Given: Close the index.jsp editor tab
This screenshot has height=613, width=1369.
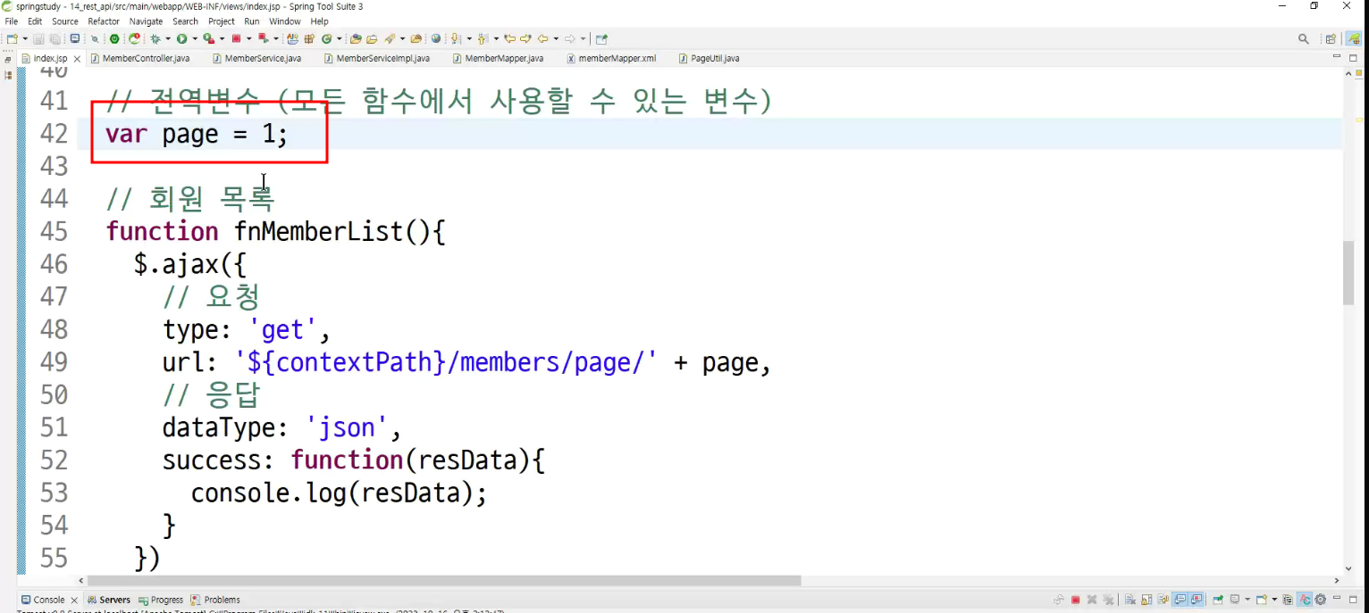Looking at the screenshot, I should click(x=77, y=59).
